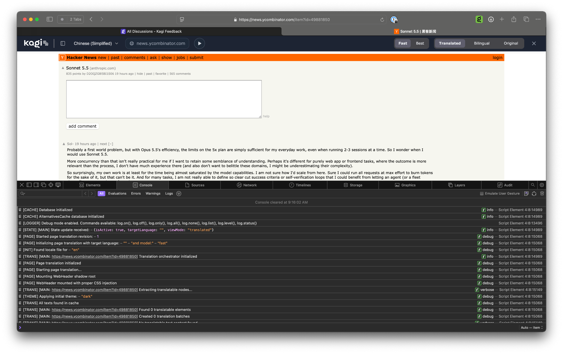Click the Kagi Translate logo

coord(36,43)
